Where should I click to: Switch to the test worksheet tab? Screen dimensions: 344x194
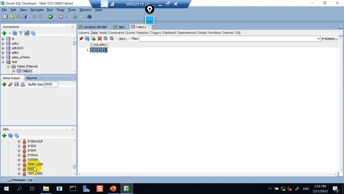121,27
